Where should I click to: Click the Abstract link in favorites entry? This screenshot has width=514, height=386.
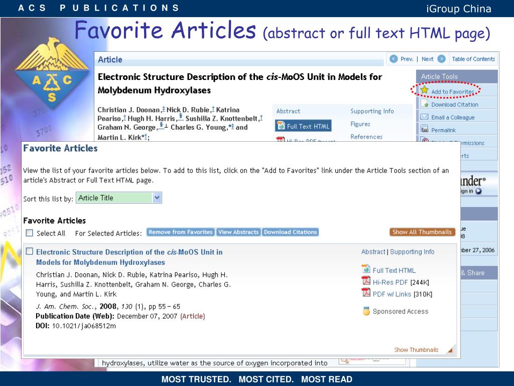click(x=373, y=252)
